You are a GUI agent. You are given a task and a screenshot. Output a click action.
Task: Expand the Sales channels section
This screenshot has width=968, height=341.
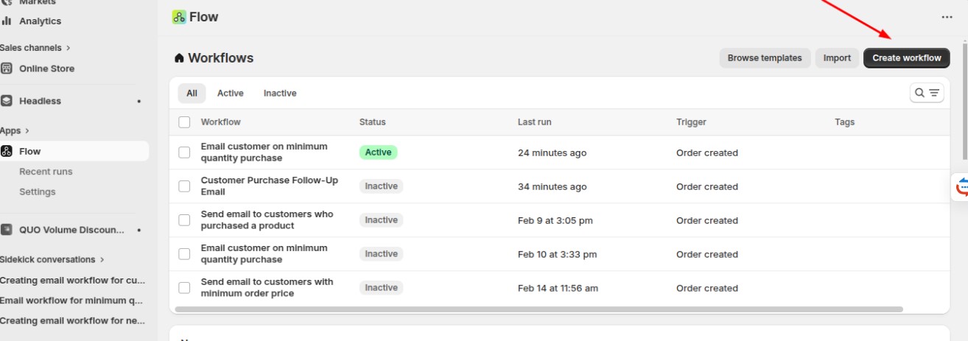(68, 48)
